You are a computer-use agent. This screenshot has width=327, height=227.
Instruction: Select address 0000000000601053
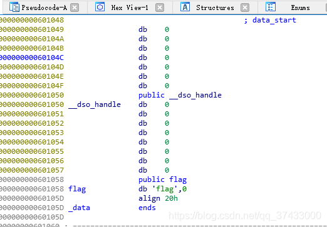click(x=32, y=133)
